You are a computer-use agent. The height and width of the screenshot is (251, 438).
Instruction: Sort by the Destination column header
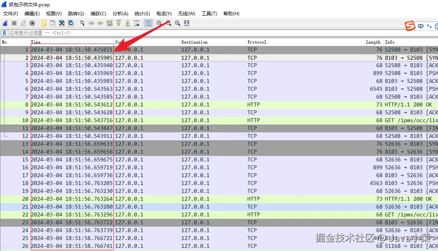[212, 42]
